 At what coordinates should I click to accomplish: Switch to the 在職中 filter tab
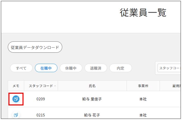point(46,68)
